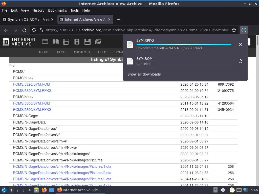259x194 pixels.
Task: Click the show desktop taskbar icon
Action: click(x=52, y=190)
